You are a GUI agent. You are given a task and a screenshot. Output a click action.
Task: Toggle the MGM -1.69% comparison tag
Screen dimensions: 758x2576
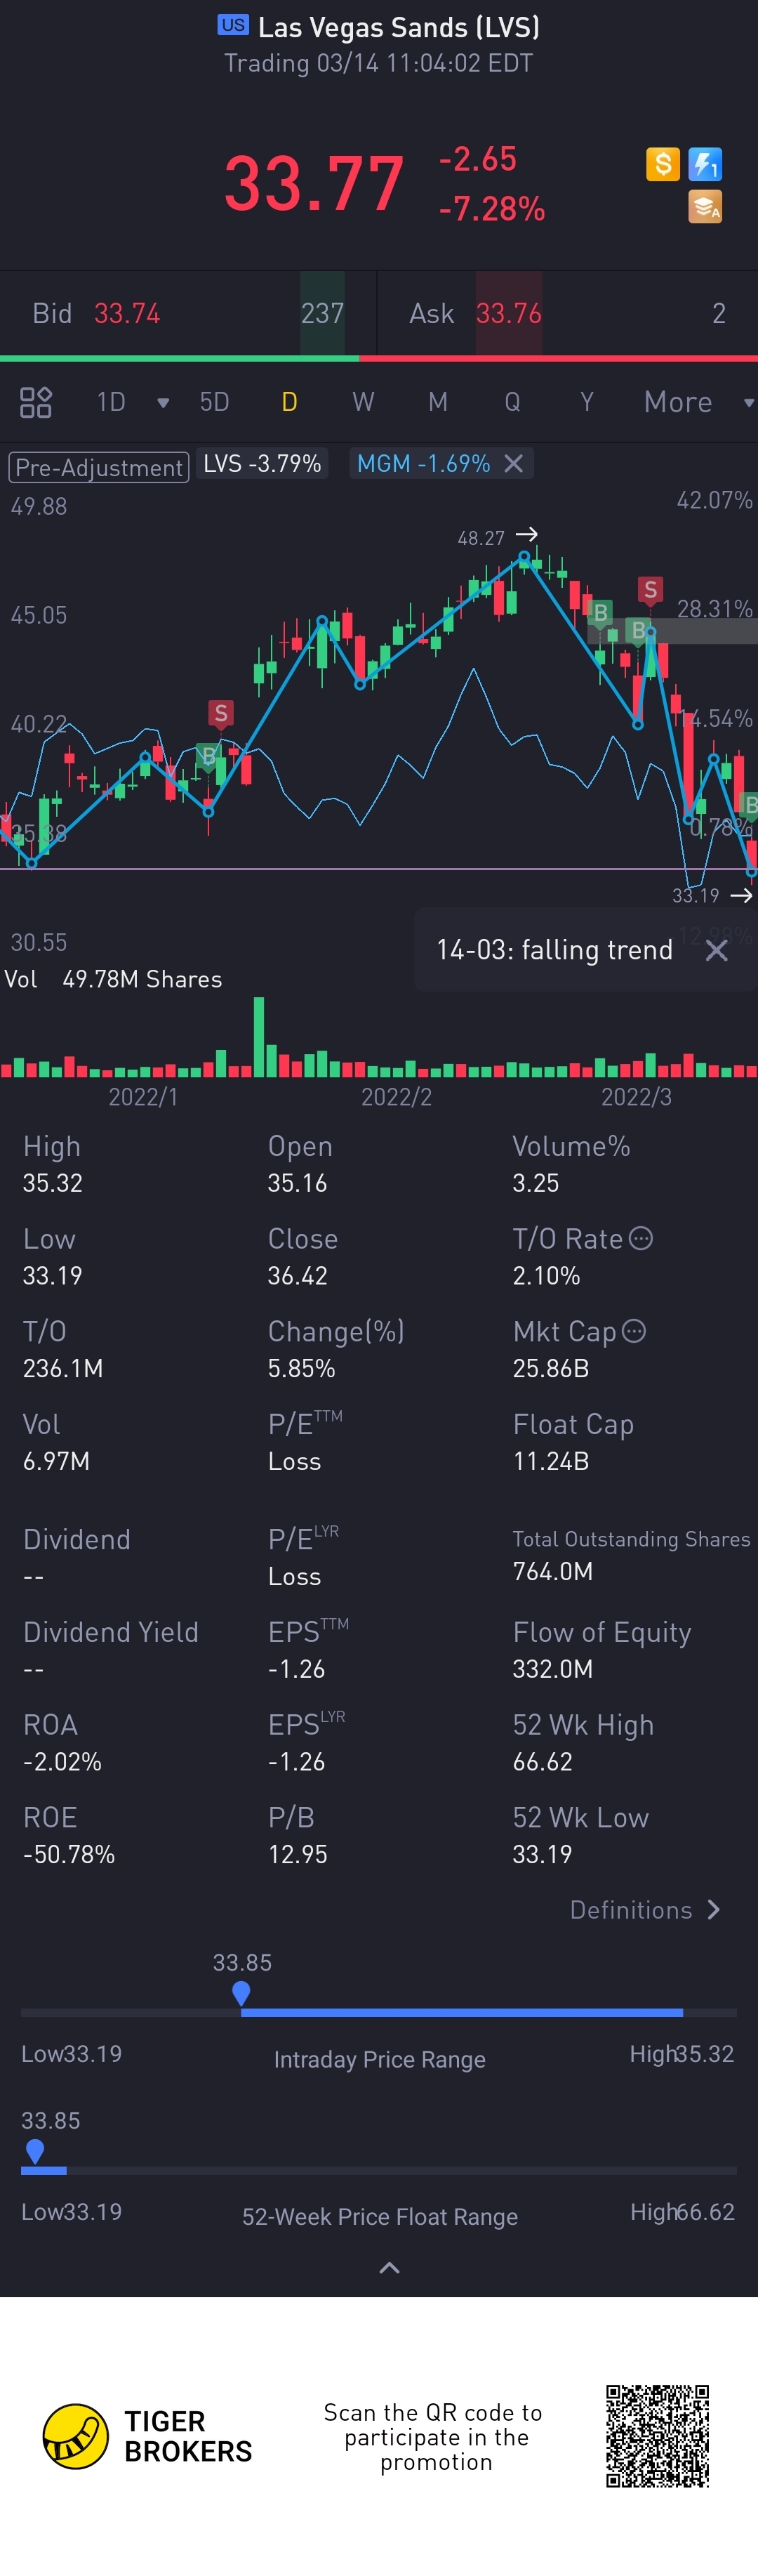(423, 464)
